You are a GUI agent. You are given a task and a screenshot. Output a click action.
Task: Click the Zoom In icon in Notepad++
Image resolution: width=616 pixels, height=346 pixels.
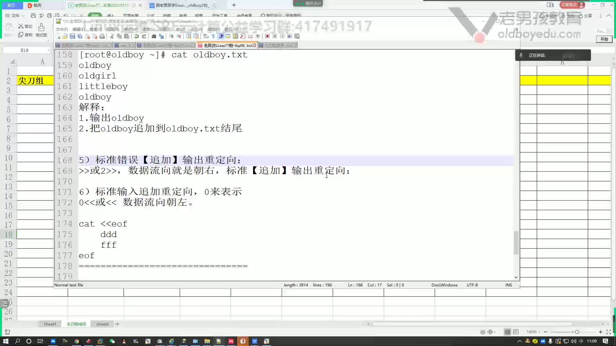[171, 36]
